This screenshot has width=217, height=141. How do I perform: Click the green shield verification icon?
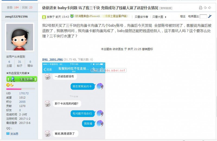click(72, 16)
